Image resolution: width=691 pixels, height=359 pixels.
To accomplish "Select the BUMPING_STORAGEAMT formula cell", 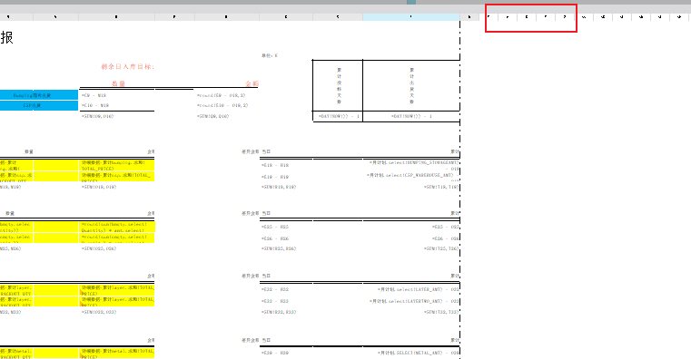I will click(411, 165).
